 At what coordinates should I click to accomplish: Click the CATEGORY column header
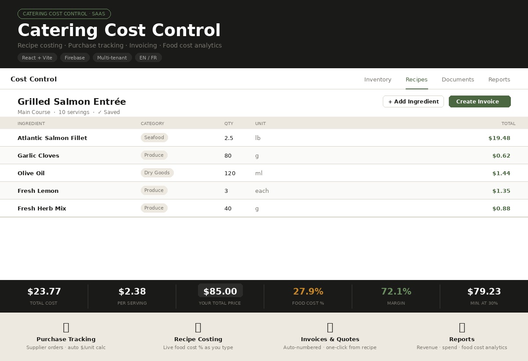152,123
